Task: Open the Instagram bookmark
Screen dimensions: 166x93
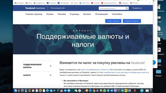Action: click(x=124, y=3)
